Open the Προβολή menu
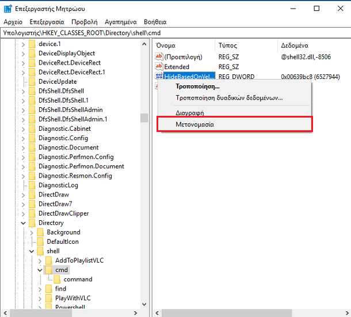Image resolution: width=351 pixels, height=317 pixels. 85,22
